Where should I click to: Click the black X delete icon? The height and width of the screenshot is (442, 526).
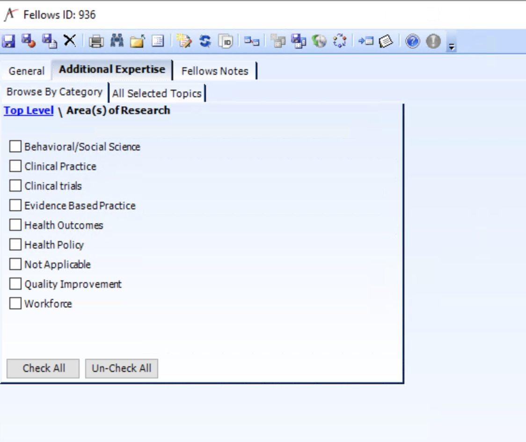(70, 41)
